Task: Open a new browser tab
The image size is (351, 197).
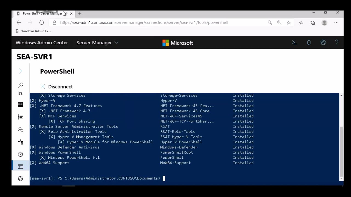Action: pos(80,13)
